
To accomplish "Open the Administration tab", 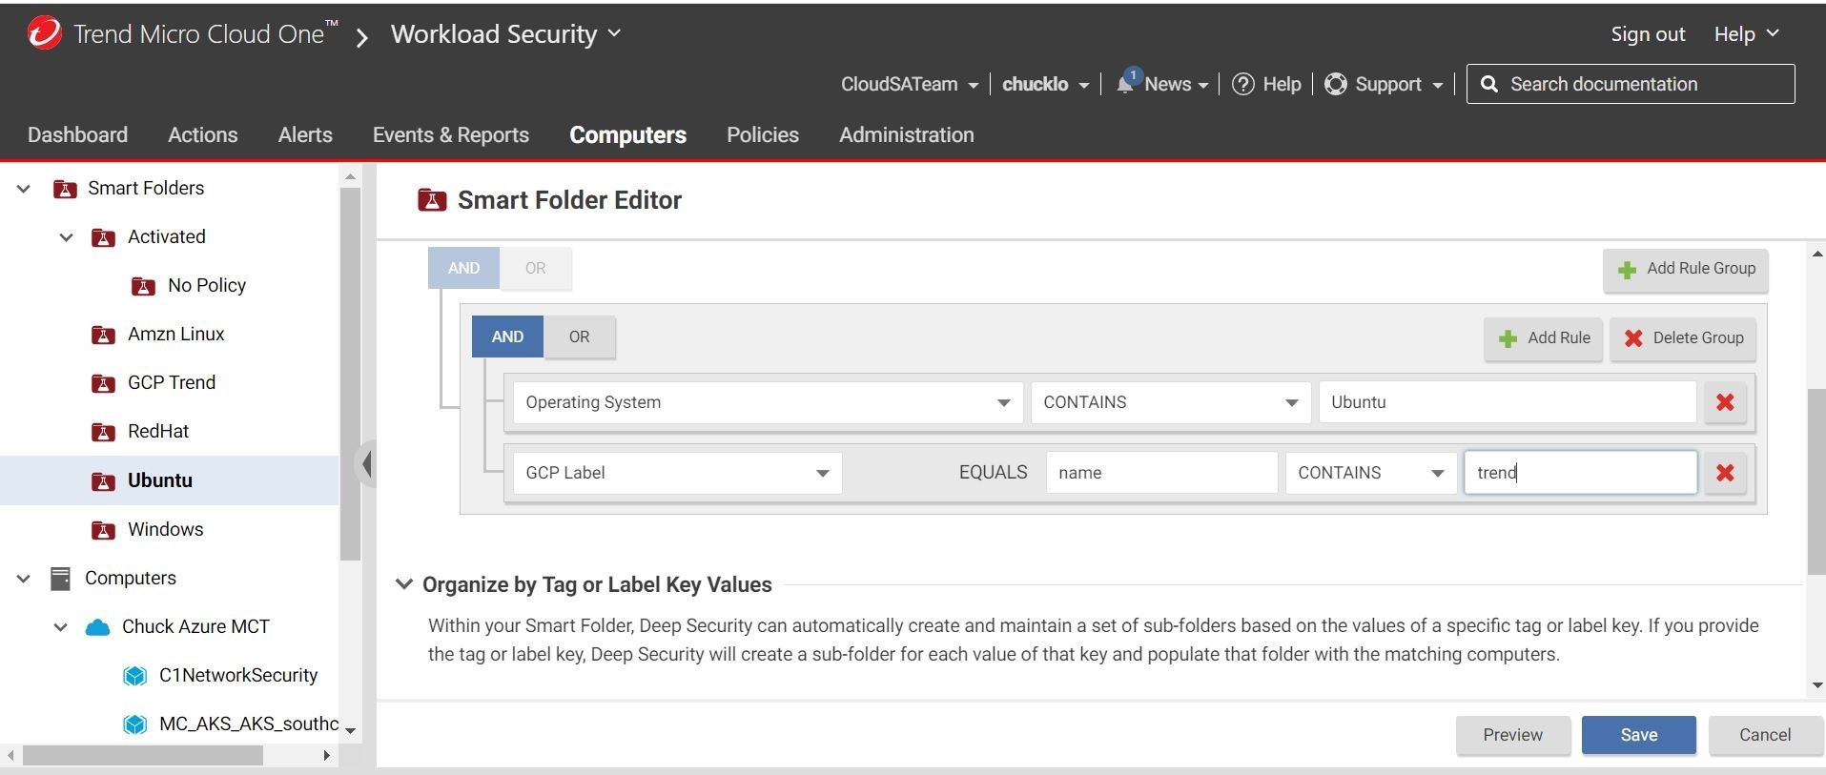I will pos(906,135).
